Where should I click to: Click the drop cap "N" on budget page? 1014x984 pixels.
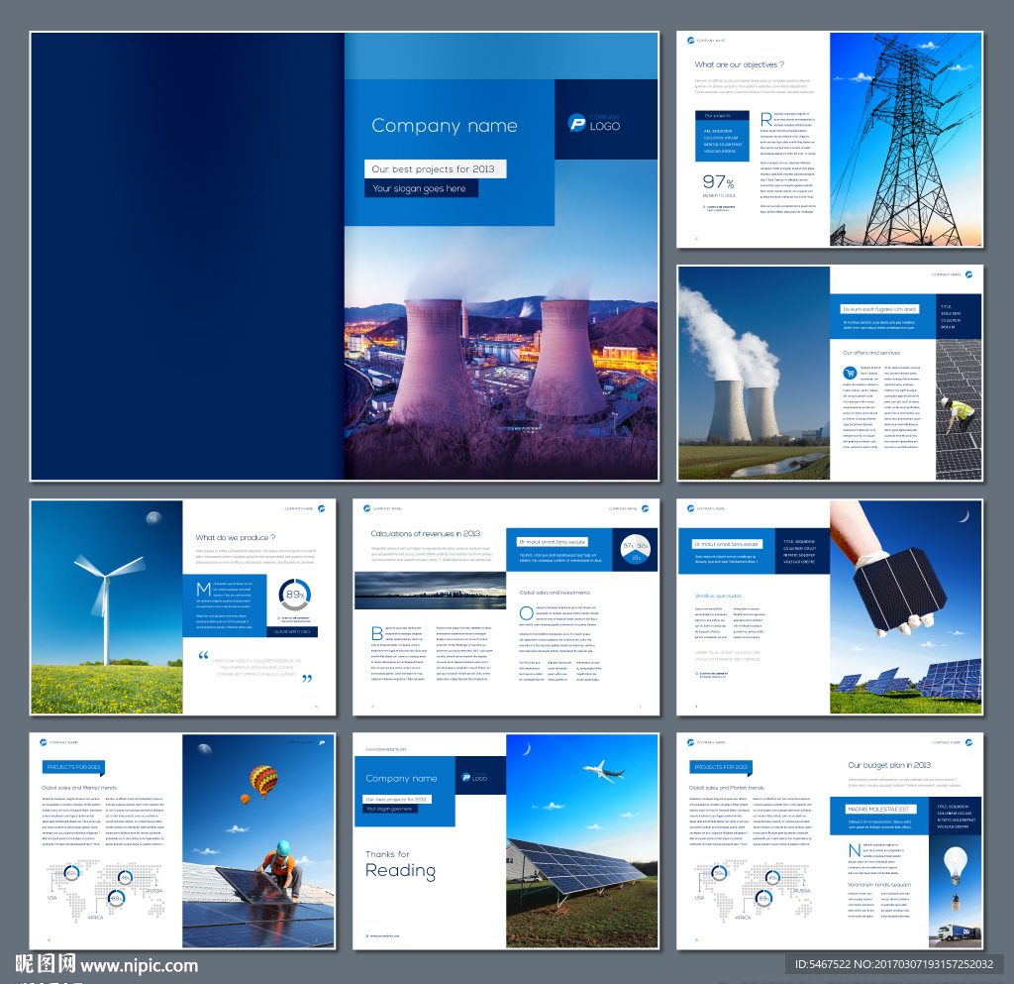coord(855,850)
